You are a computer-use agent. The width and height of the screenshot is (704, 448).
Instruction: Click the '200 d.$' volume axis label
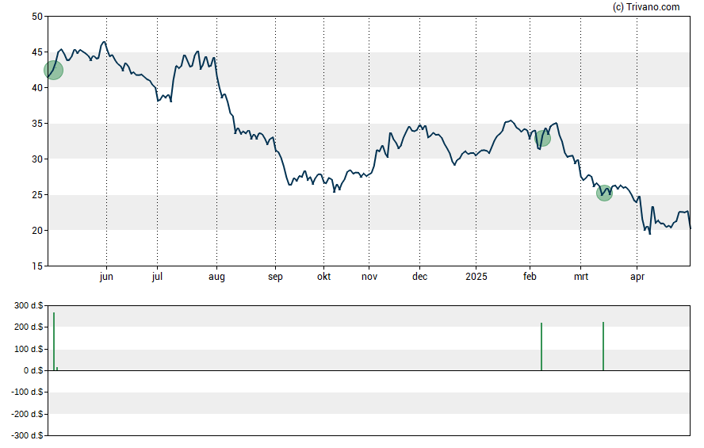coord(29,327)
